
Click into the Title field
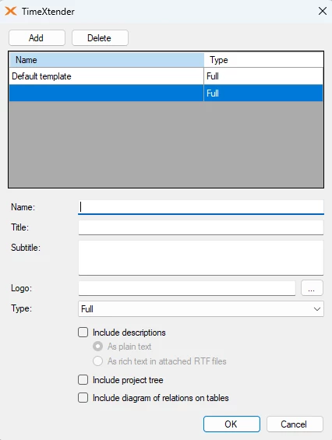[x=201, y=227]
